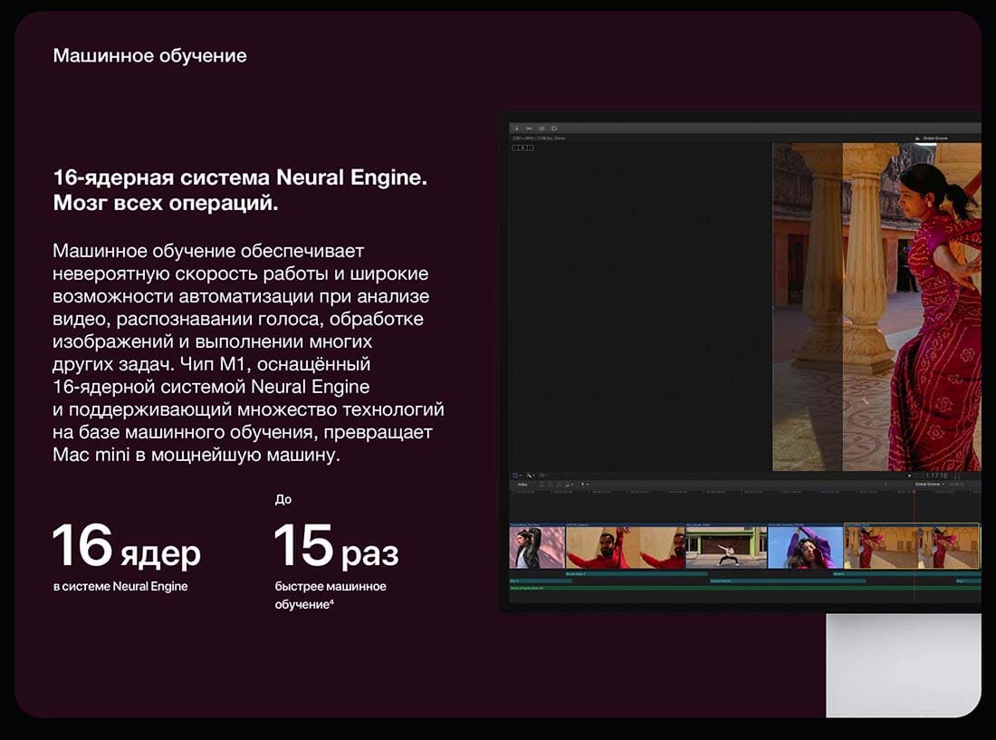Click the purple square icon above the Index button
The height and width of the screenshot is (740, 996).
click(x=516, y=475)
